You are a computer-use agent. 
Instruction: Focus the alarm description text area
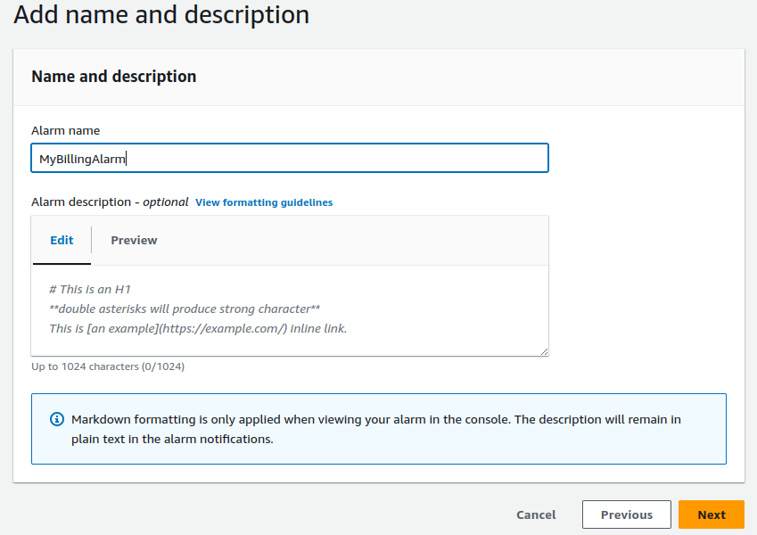290,310
